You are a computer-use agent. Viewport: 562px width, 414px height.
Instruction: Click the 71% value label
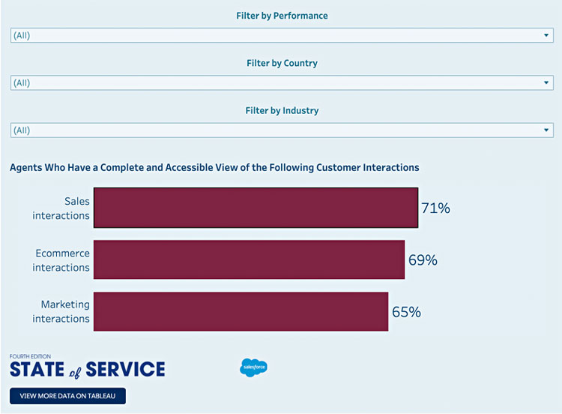435,208
